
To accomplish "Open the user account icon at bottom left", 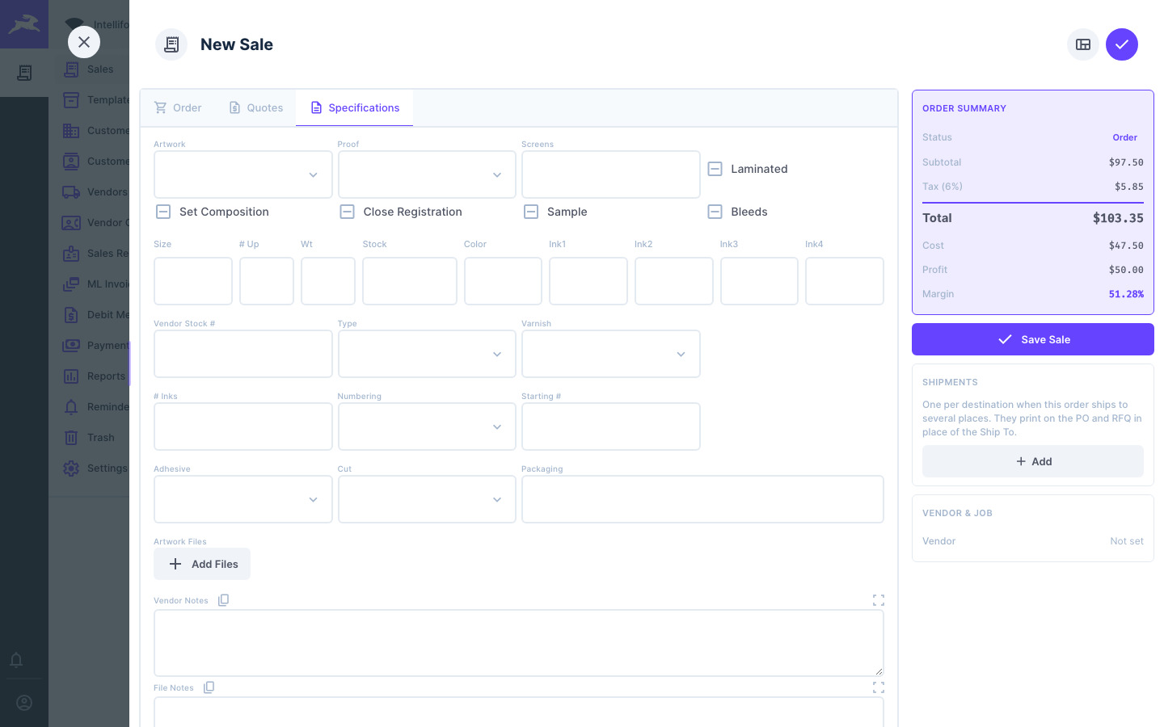I will [24, 703].
